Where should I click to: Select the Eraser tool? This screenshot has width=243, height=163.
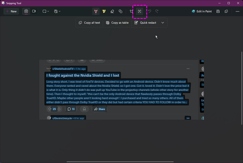(112, 11)
